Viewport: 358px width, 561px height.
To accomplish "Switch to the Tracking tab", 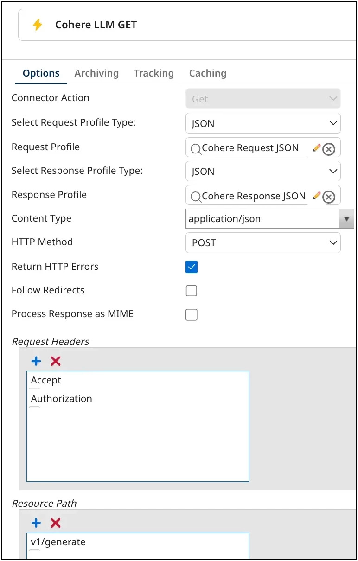I will [x=154, y=73].
